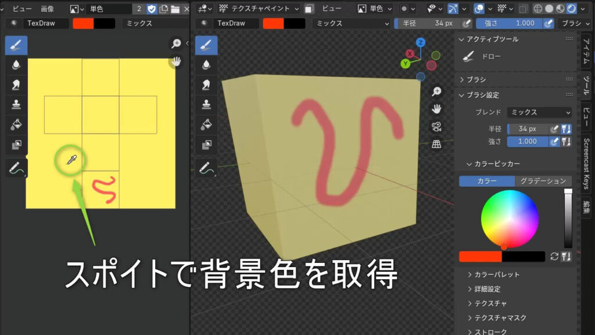Click the red X axis on gizmo
Screen dimensions: 595x335
pos(410,54)
